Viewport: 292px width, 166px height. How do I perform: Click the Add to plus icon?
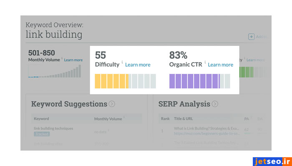click(x=251, y=37)
